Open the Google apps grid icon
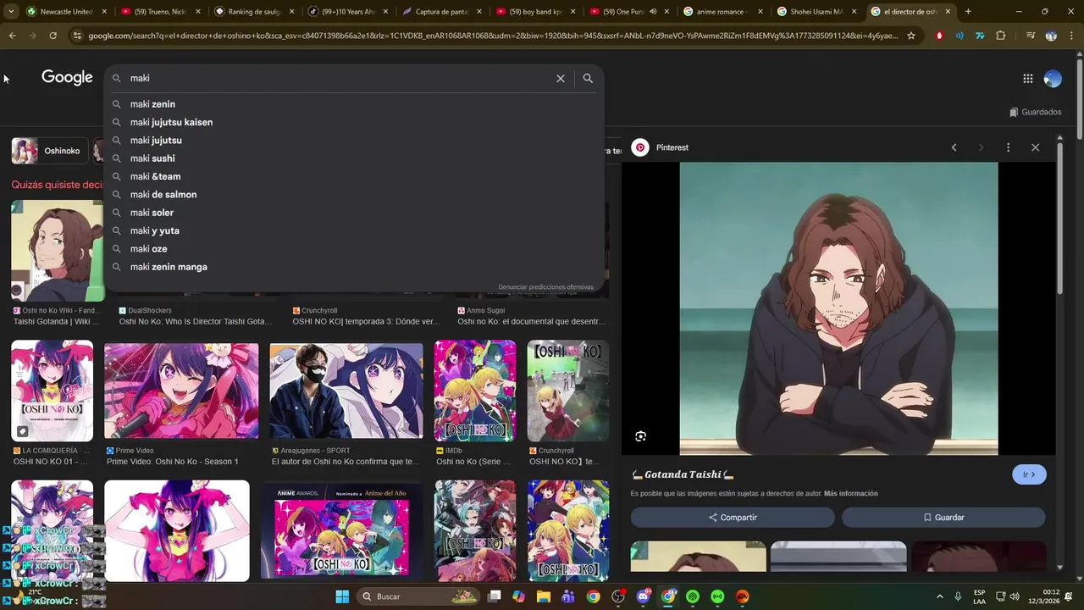This screenshot has height=610, width=1084. pyautogui.click(x=1027, y=79)
